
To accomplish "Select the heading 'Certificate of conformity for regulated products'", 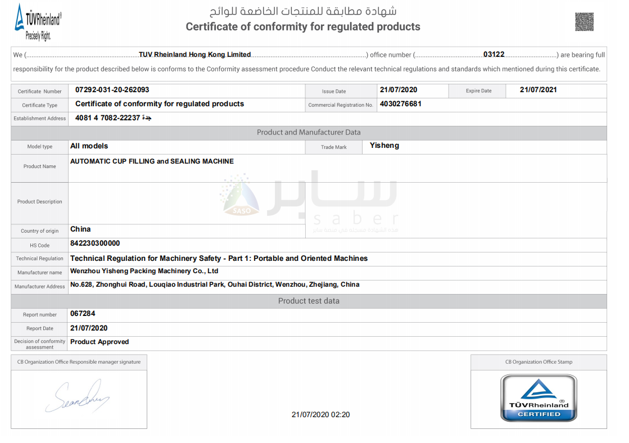I will pos(303,27).
